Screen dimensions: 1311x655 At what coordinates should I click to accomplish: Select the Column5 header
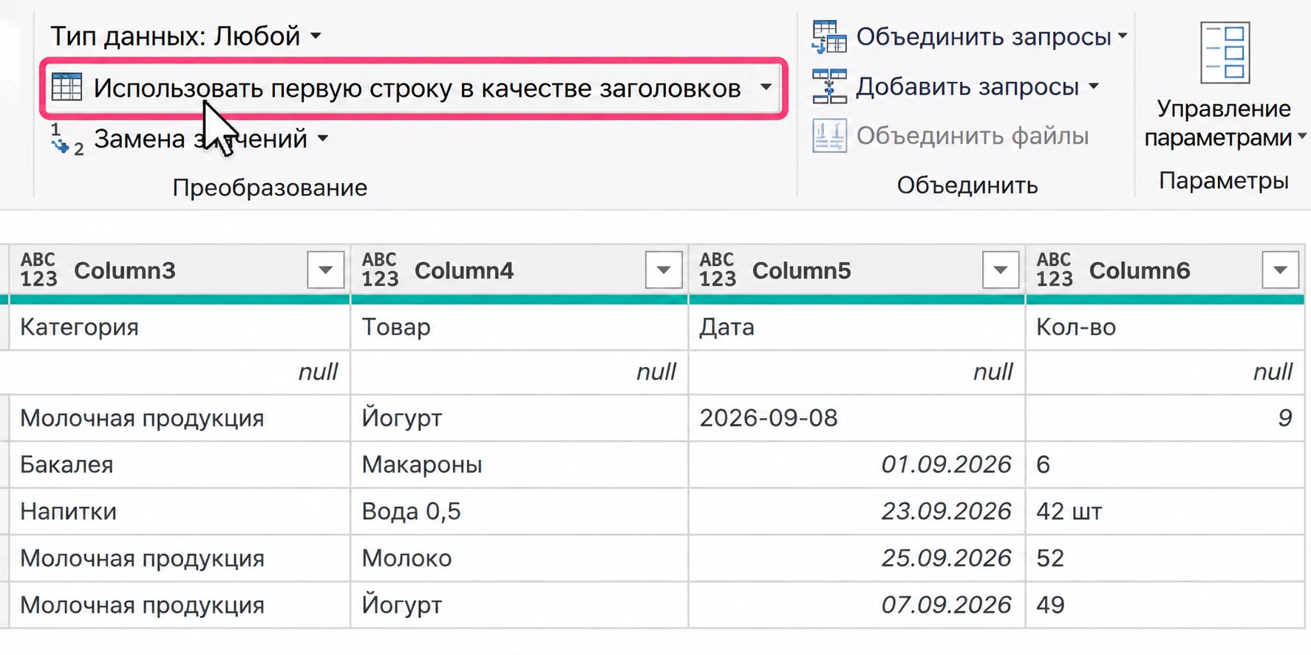(x=802, y=271)
